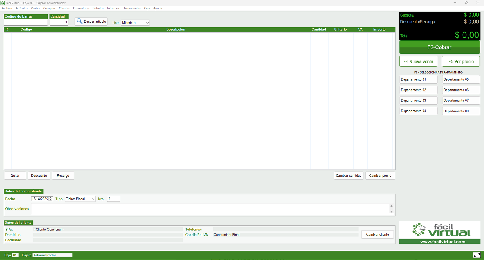The width and height of the screenshot is (484, 260).
Task: Open the Informes menu
Action: 113,8
